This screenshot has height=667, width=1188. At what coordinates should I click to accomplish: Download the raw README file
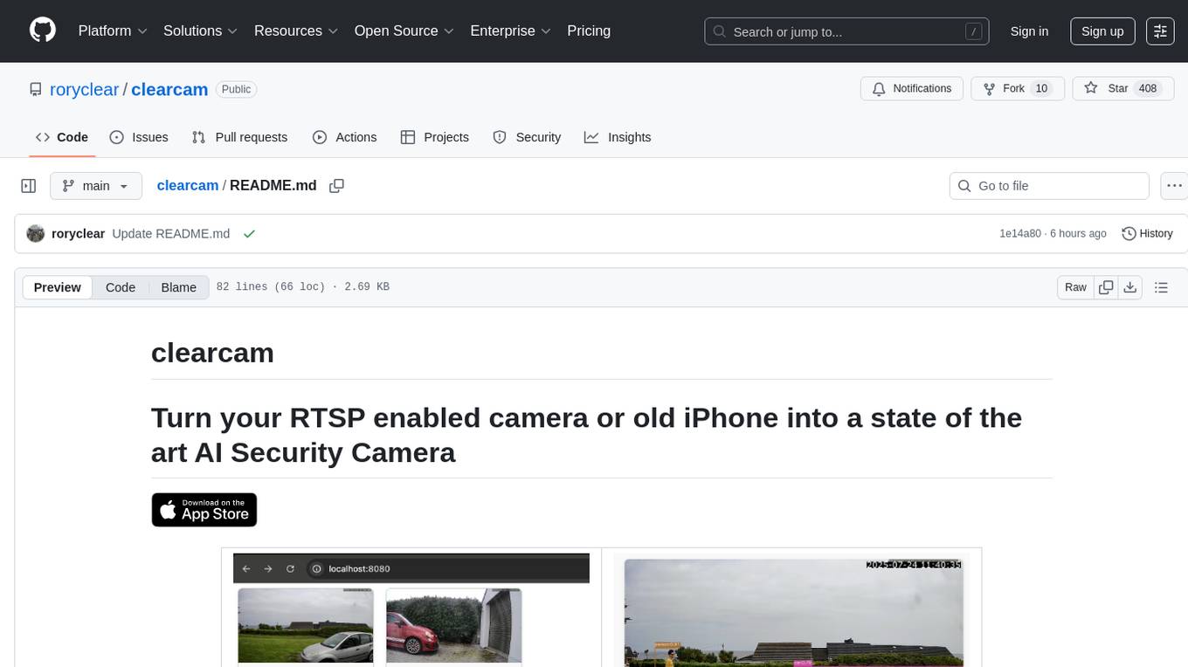click(x=1129, y=287)
